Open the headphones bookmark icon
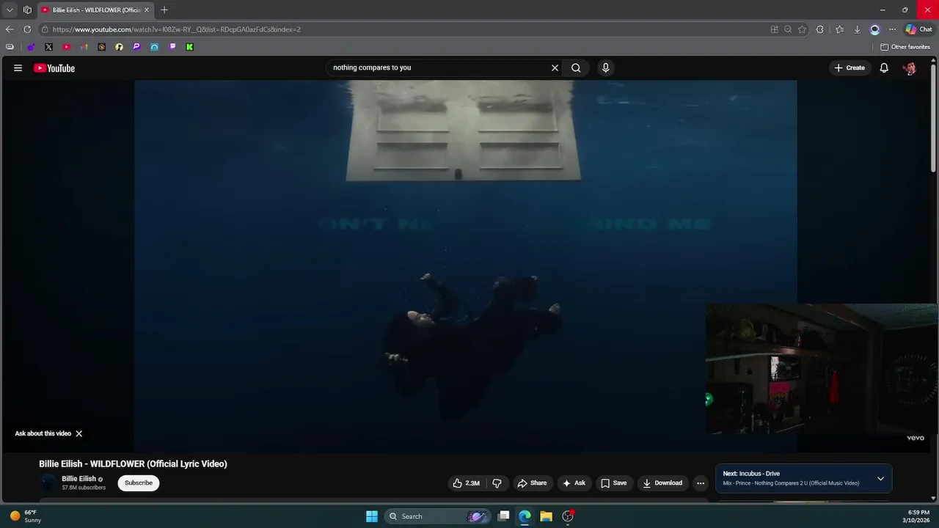This screenshot has width=939, height=528. [x=154, y=47]
